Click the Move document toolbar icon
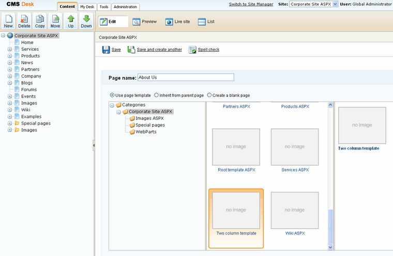This screenshot has width=393, height=256. click(x=55, y=21)
